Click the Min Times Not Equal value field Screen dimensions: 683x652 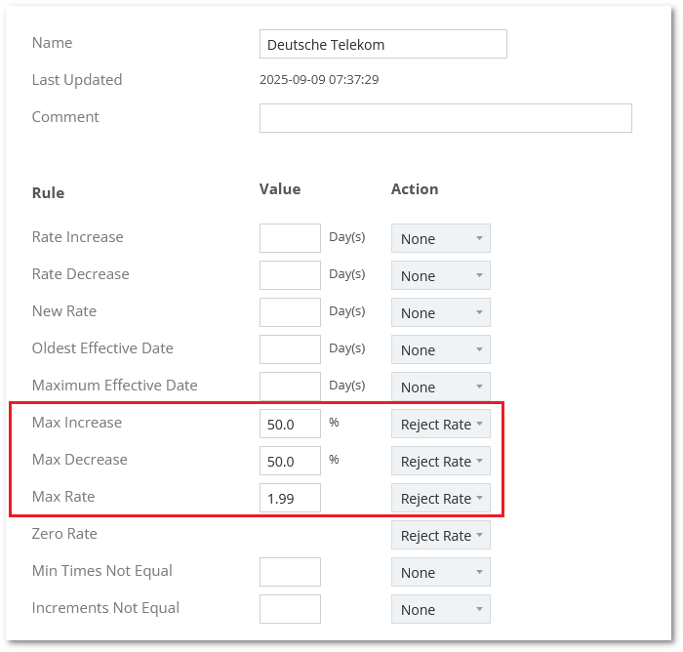tap(290, 572)
